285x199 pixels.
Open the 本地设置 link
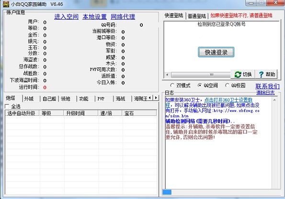94,17
